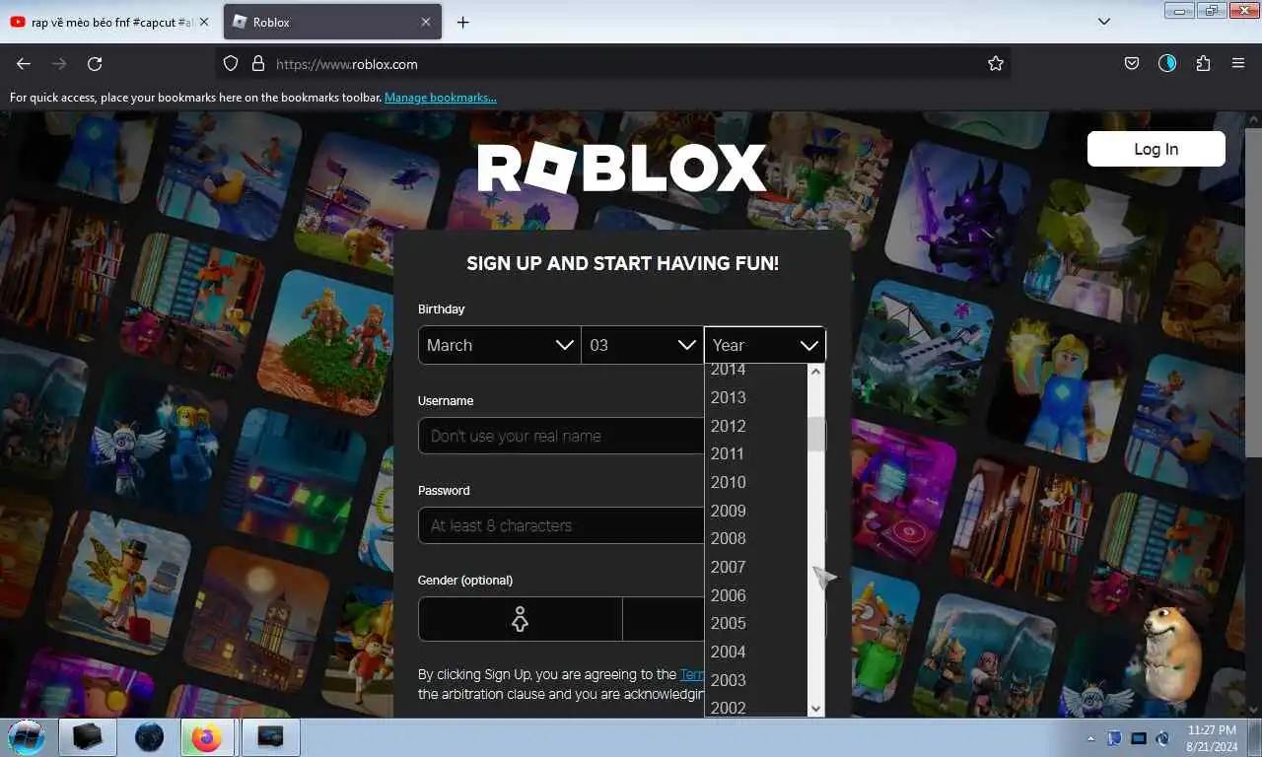The height and width of the screenshot is (757, 1262).
Task: Click the padlock site security icon
Action: [258, 63]
